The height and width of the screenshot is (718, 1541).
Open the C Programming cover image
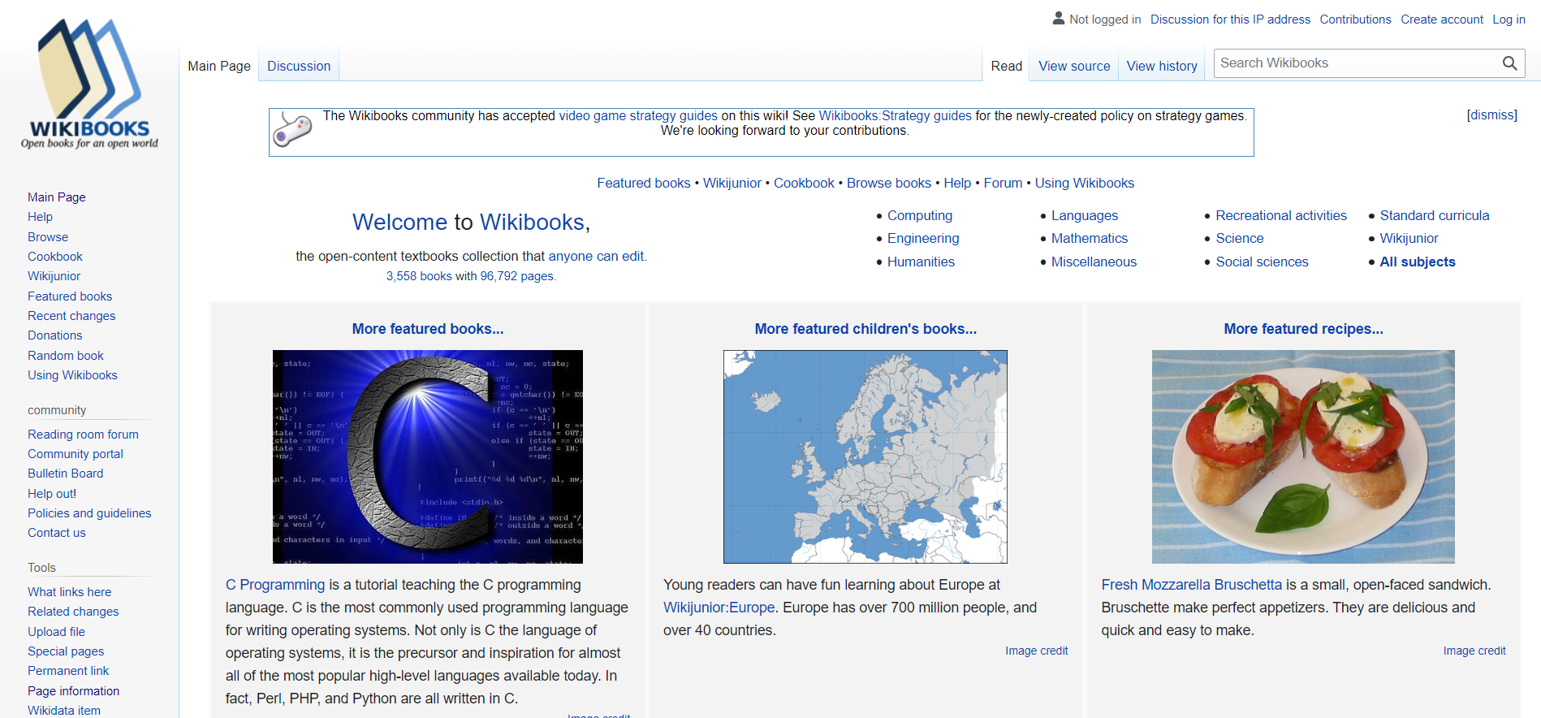click(x=428, y=456)
